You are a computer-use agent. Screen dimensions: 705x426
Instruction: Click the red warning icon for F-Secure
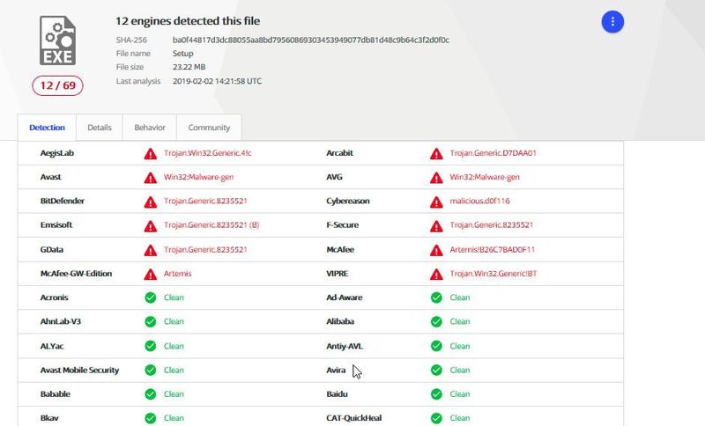pos(436,226)
